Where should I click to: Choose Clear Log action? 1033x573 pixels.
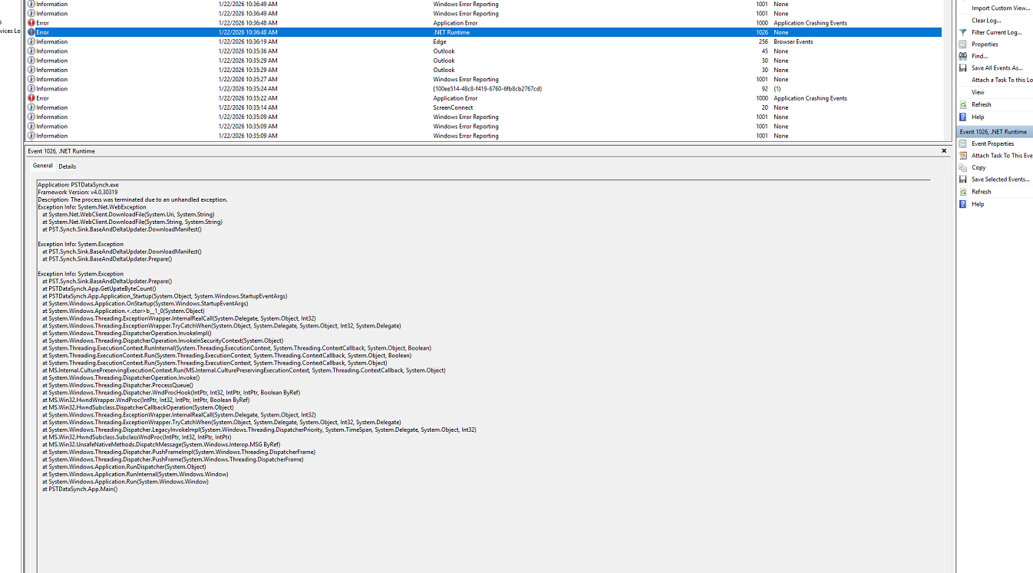coord(986,20)
